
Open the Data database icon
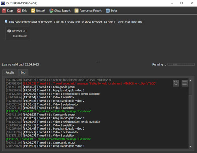click(x=108, y=11)
